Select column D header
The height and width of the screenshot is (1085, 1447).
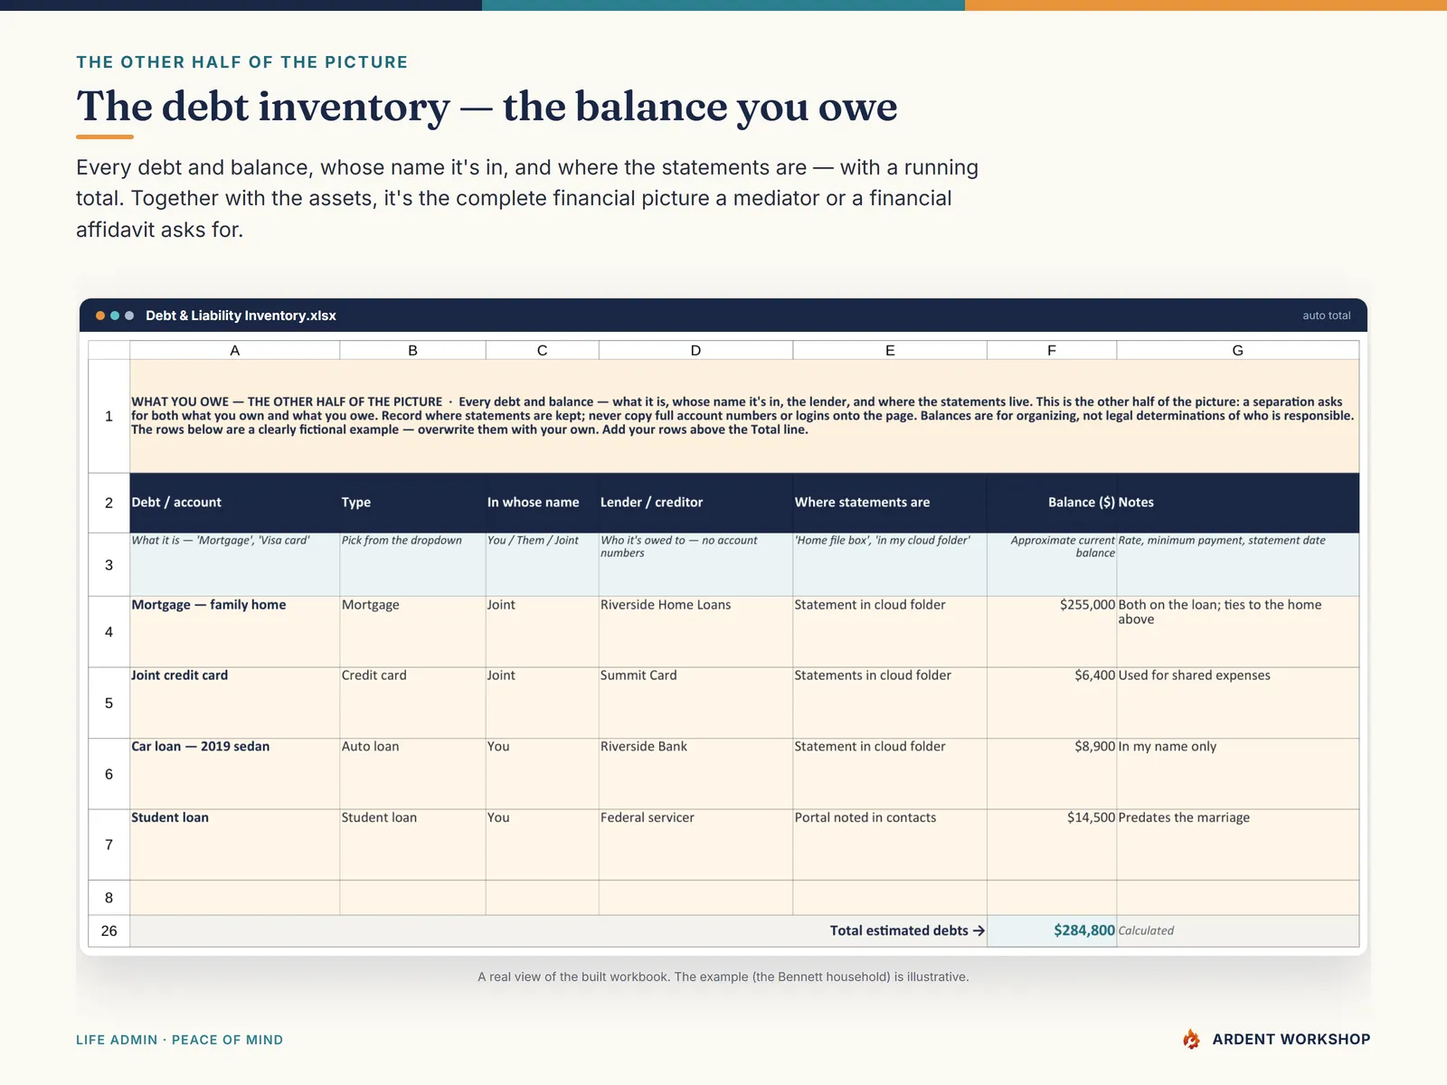[695, 350]
